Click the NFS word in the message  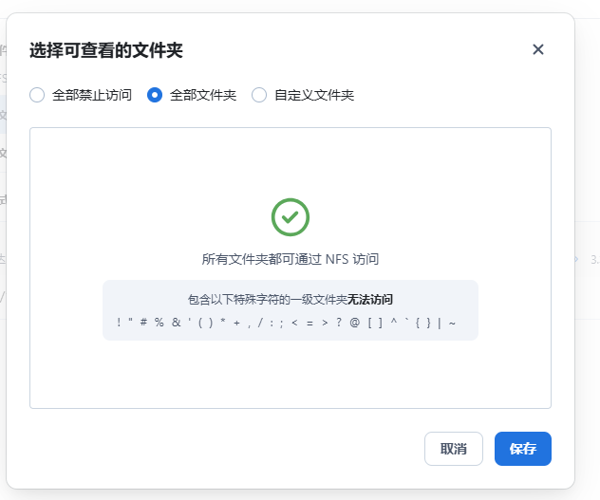(339, 258)
